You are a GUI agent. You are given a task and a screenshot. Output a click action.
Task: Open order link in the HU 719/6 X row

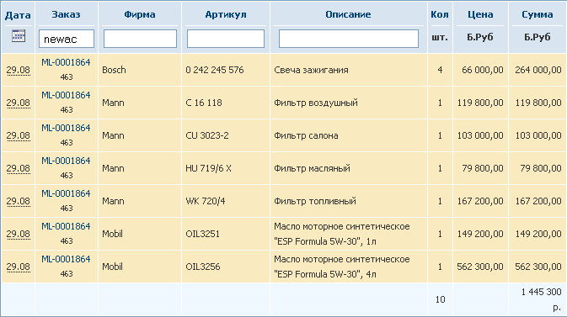(x=66, y=161)
